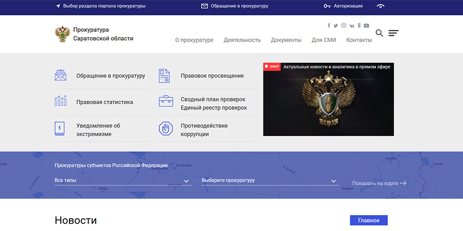The height and width of the screenshot is (231, 463).
Task: Open the 'О прокуратуре' menu item
Action: pyautogui.click(x=194, y=40)
